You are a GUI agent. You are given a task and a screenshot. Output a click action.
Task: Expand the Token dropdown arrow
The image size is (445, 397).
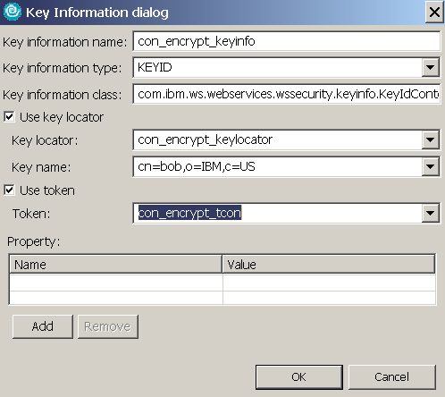coord(430,213)
